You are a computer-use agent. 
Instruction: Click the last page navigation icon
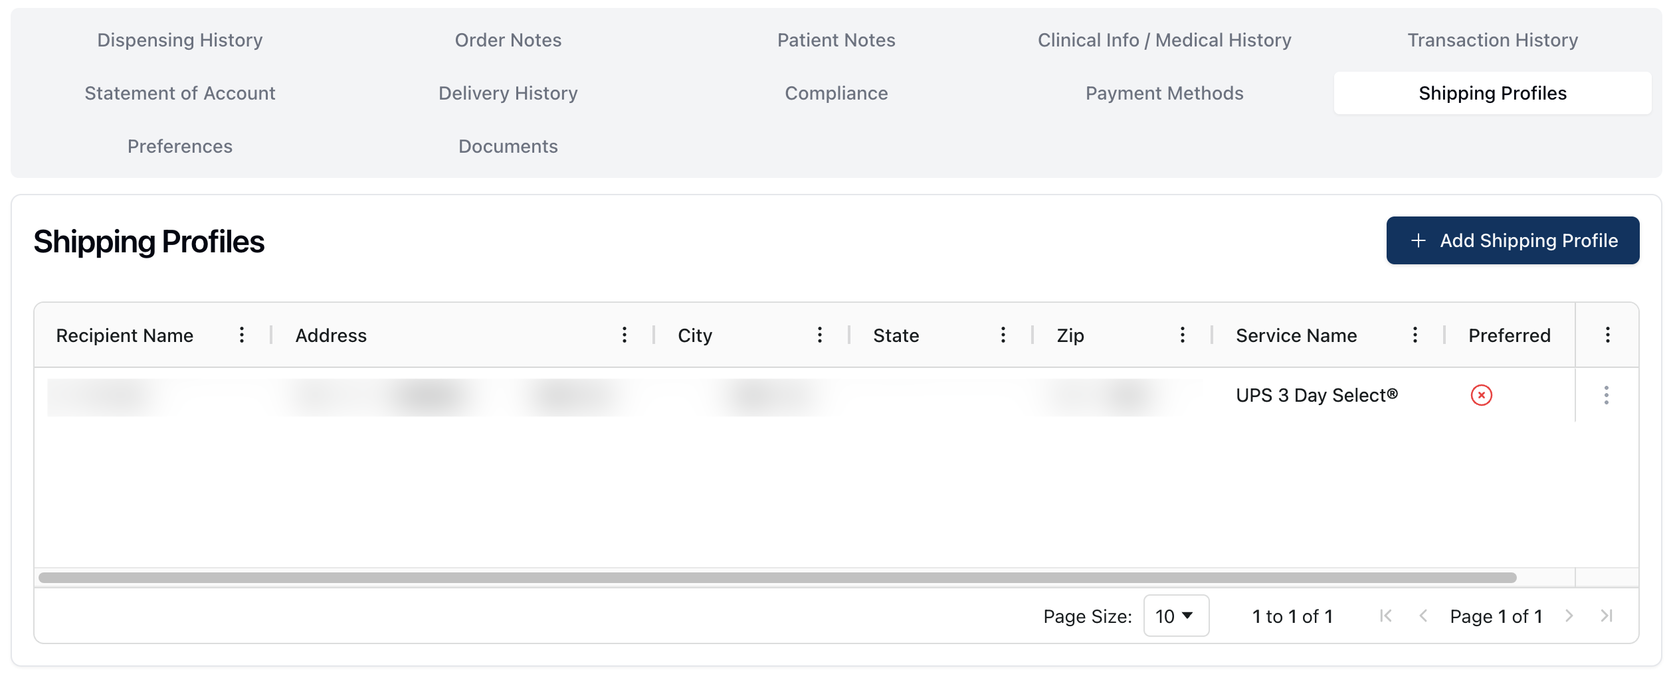click(x=1608, y=616)
